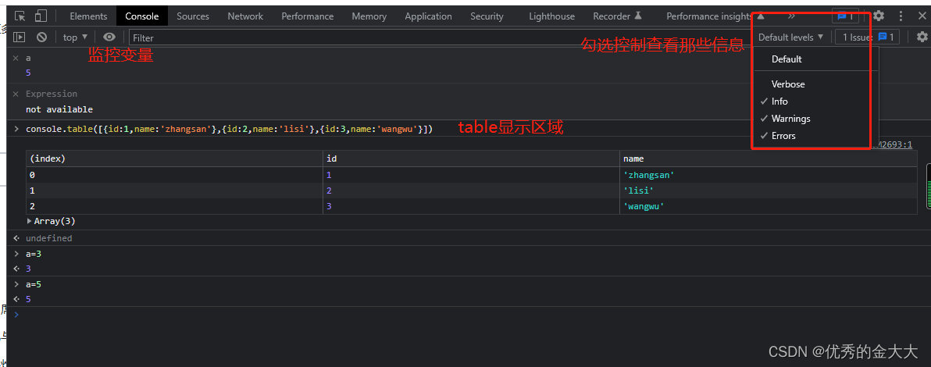Screen dimensions: 931x367
Task: Click the Filter input field
Action: (x=440, y=37)
